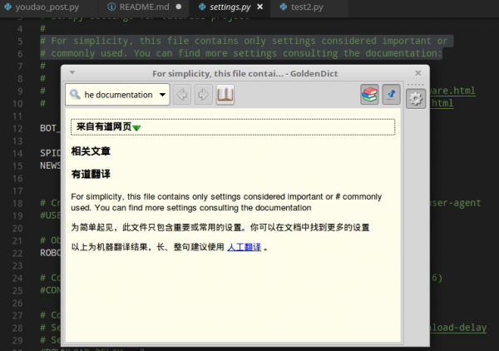Toggle the pin popup window button
Image resolution: width=499 pixels, height=351 pixels.
click(x=391, y=95)
